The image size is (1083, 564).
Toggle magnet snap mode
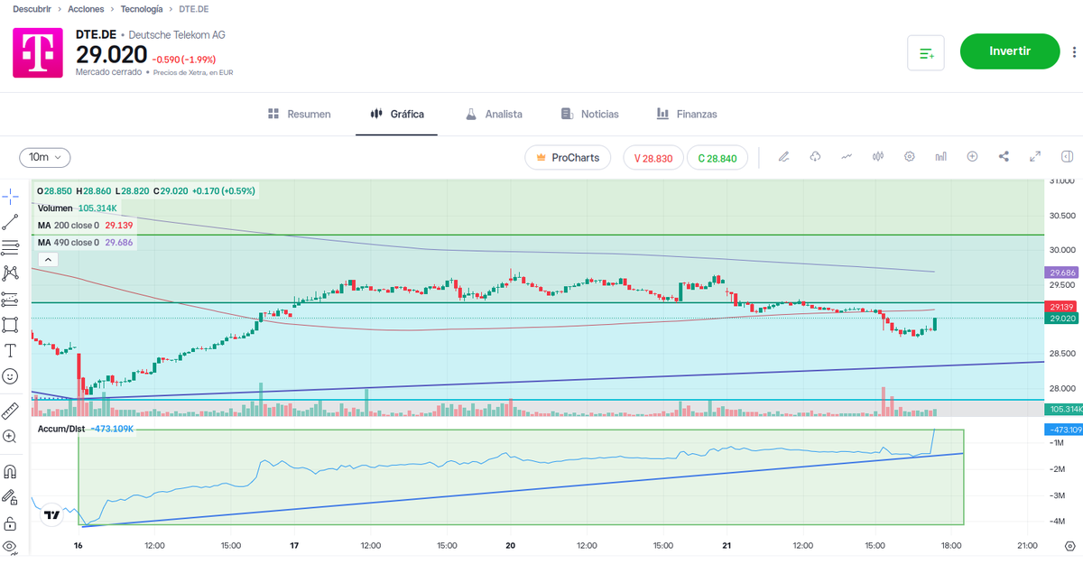tap(10, 471)
